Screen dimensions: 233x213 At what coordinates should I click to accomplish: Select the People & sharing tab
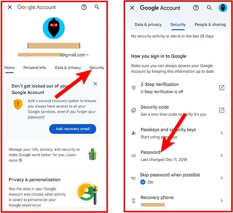tap(210, 25)
